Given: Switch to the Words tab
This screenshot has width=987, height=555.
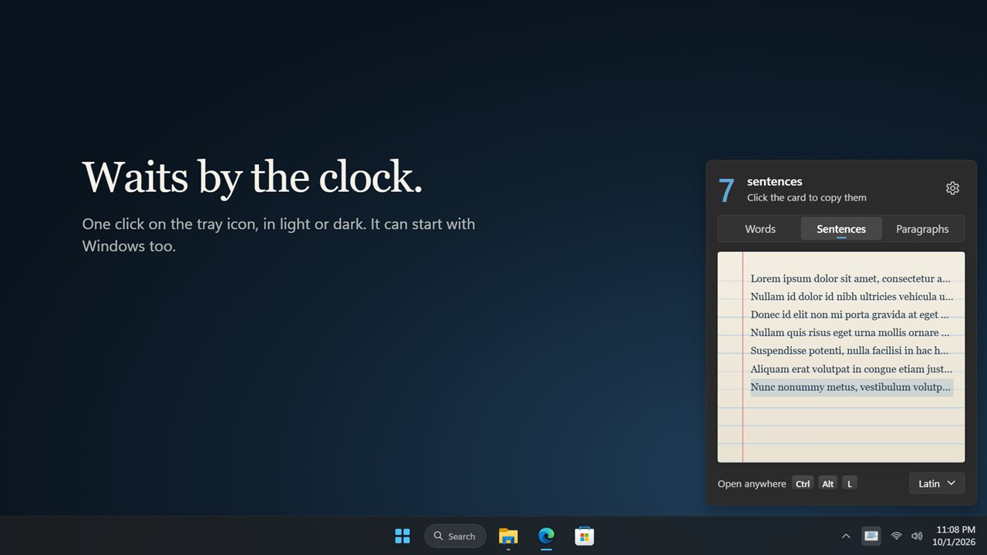Looking at the screenshot, I should 760,229.
